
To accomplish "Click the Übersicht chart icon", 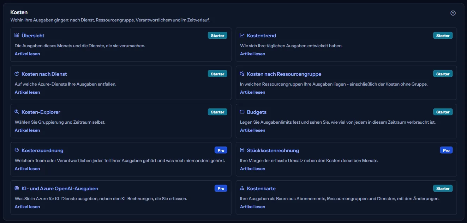I will click(17, 35).
